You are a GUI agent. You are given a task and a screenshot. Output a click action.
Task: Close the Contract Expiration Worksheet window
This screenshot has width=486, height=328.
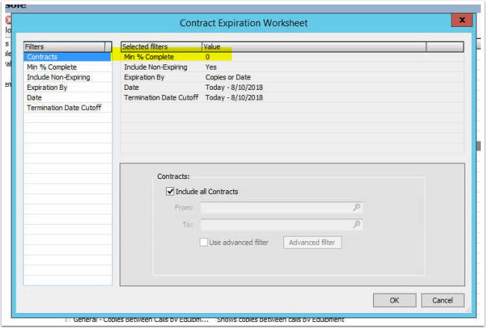(x=462, y=20)
